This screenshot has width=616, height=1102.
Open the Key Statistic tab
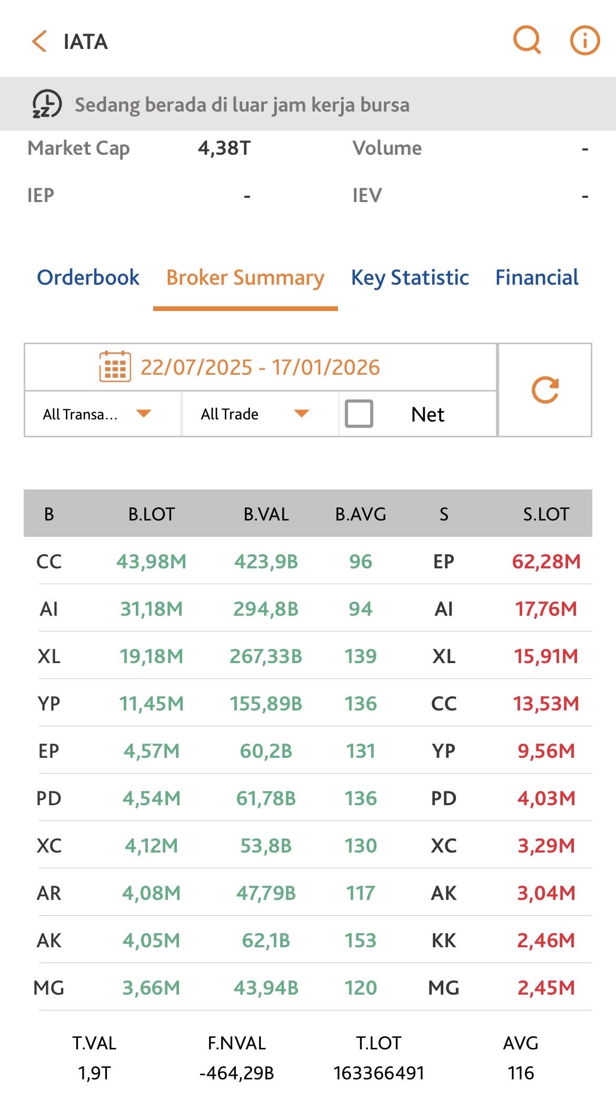[410, 277]
